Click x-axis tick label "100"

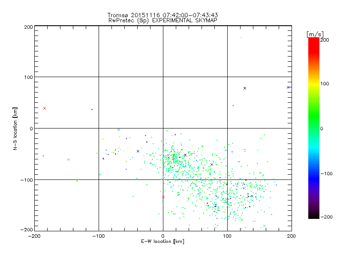227,236
